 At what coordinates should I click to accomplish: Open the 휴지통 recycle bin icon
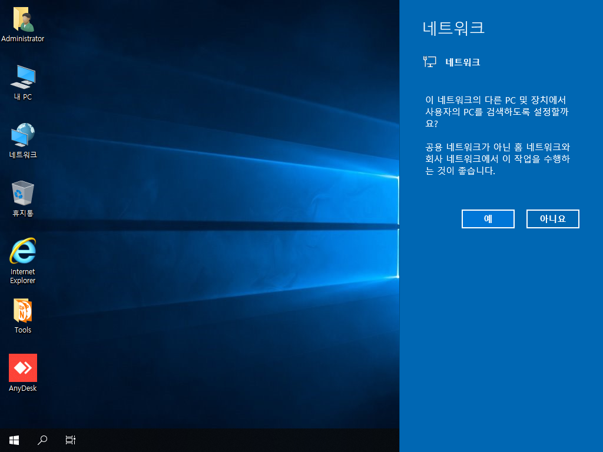pos(23,193)
